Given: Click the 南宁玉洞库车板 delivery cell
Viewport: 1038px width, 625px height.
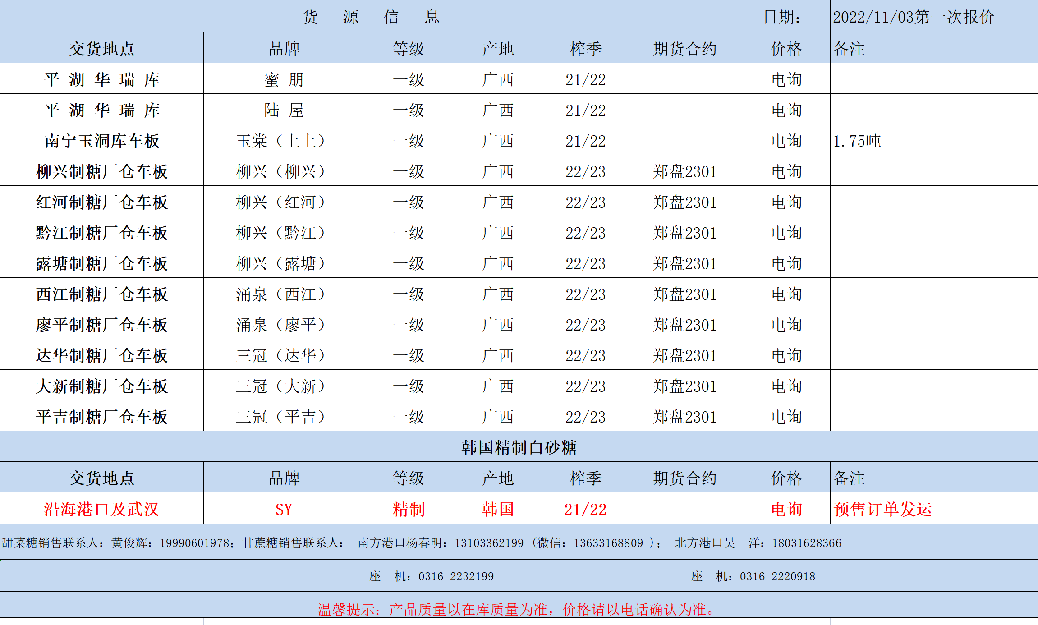Looking at the screenshot, I should pos(101,141).
